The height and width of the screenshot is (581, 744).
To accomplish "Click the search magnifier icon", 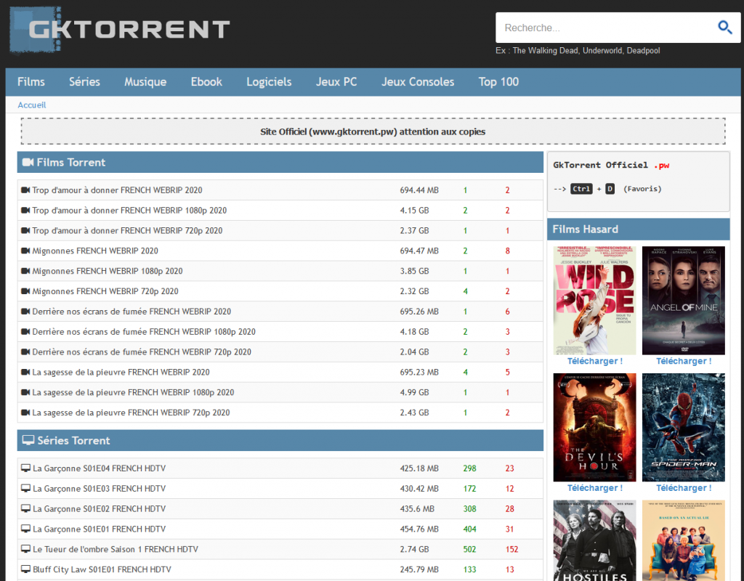I will (724, 28).
